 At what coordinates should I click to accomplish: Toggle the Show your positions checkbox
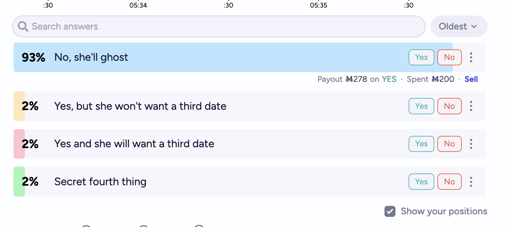point(390,211)
